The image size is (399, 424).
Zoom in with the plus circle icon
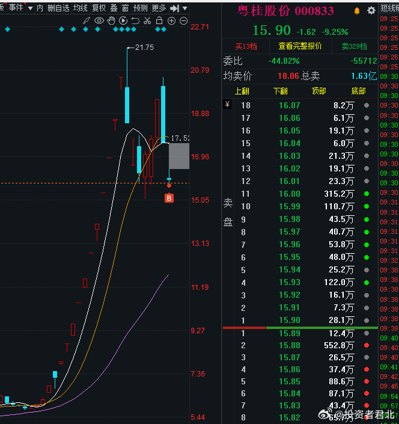171,21
